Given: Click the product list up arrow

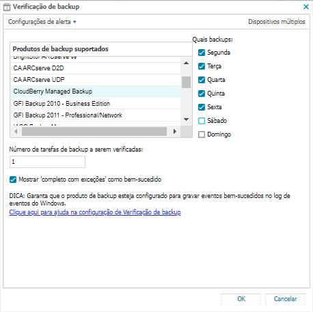Looking at the screenshot, I should [186, 63].
